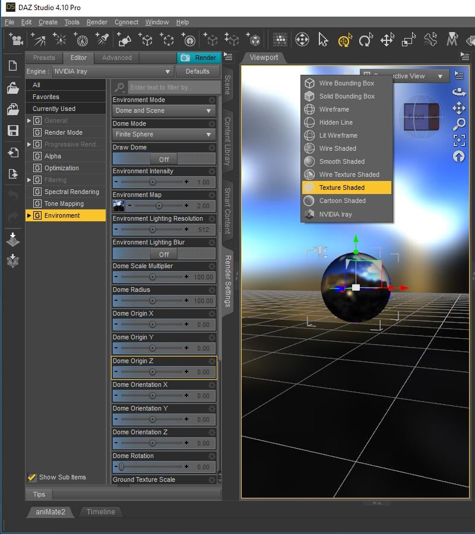This screenshot has height=534, width=475.
Task: Decrease Dome Orientation Y with minus button
Action: [116, 419]
